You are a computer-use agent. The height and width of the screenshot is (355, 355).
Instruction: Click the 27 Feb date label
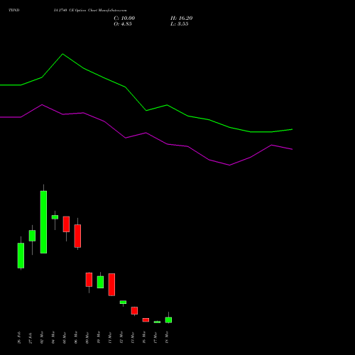31,338
